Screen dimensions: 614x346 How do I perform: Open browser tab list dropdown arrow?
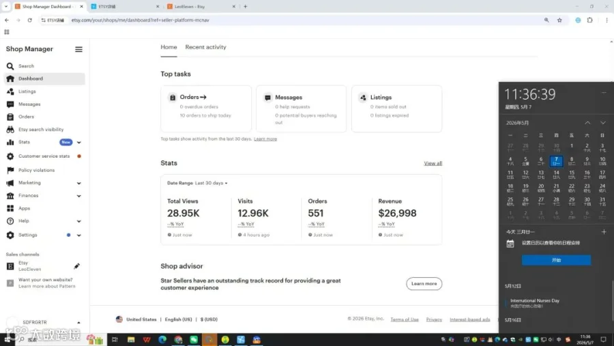pos(6,7)
